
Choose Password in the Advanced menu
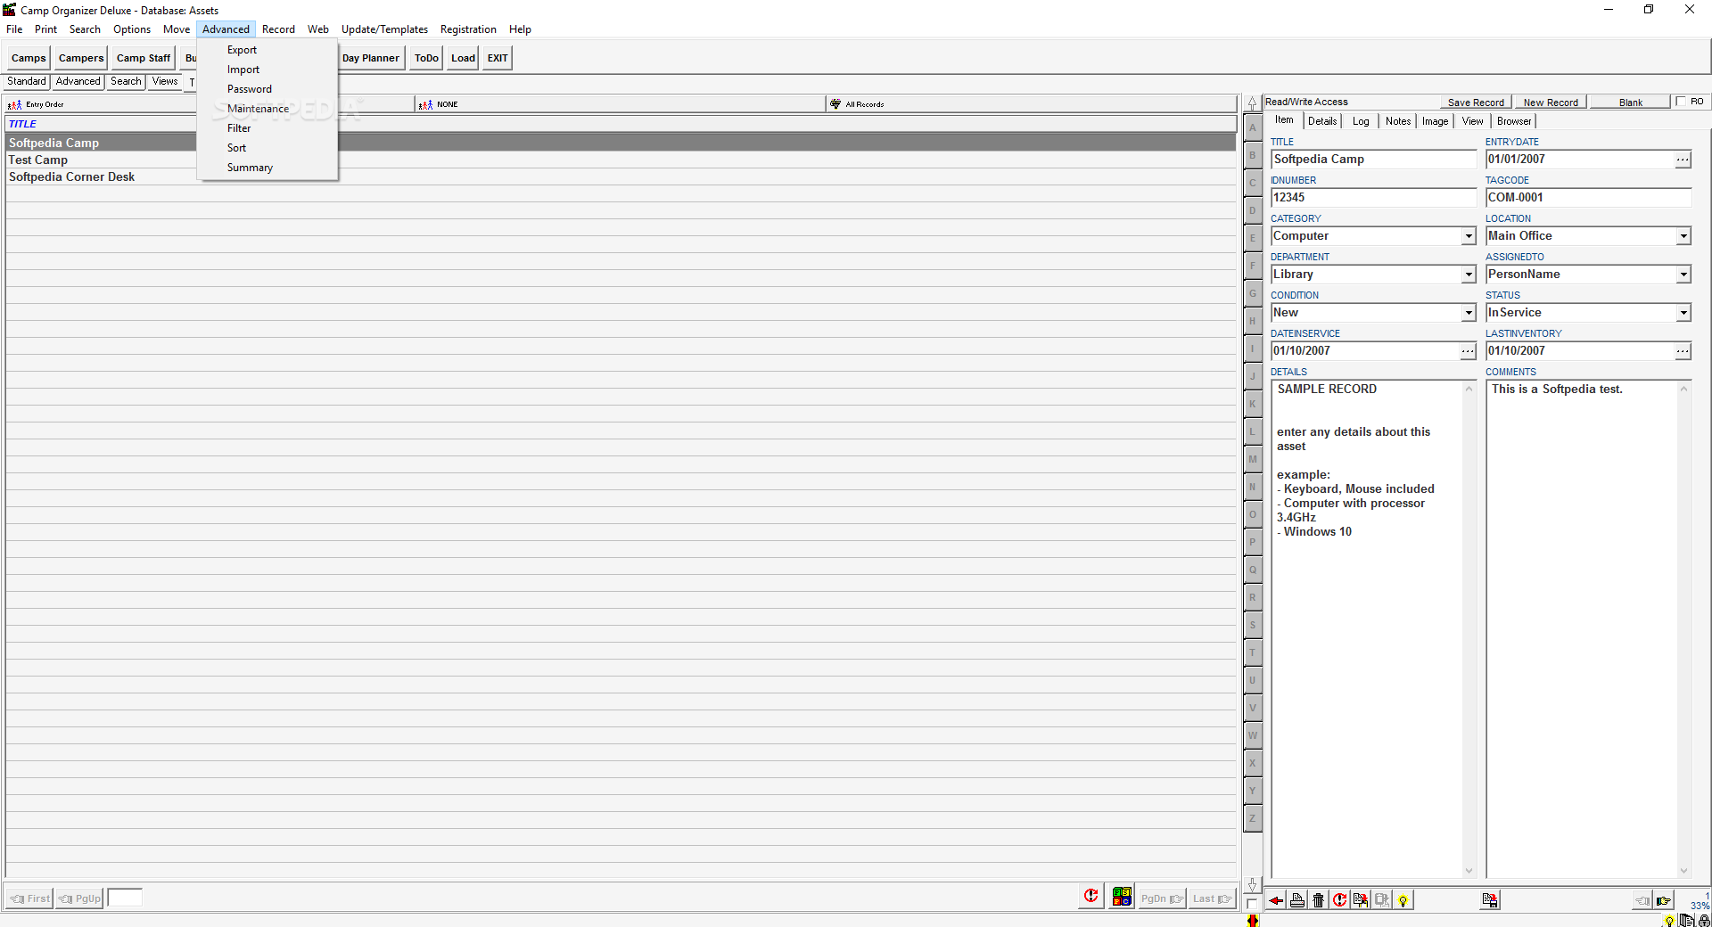pos(267,89)
